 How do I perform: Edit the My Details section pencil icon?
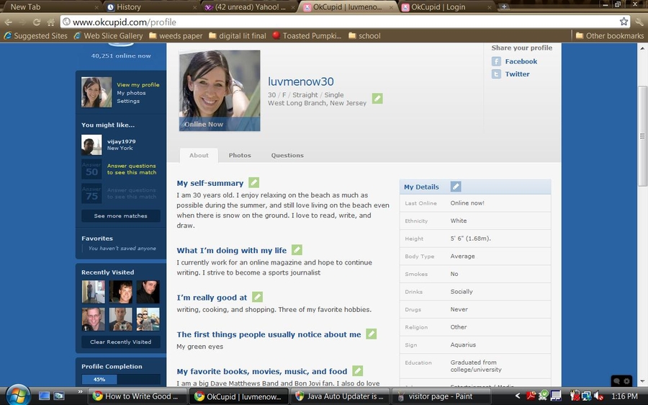[x=455, y=187]
